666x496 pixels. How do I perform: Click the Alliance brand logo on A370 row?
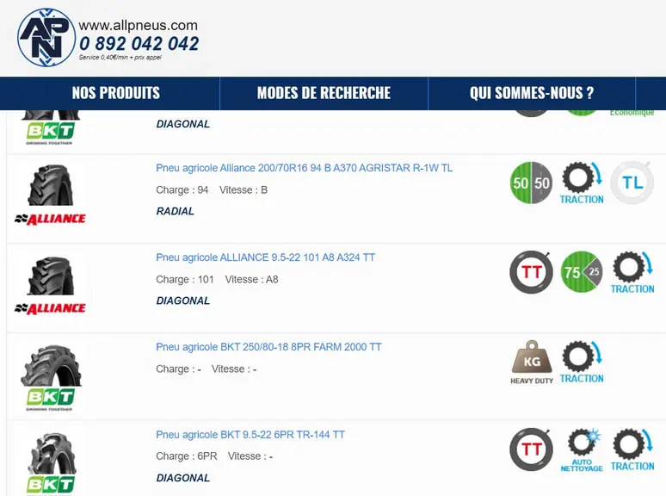[50, 220]
